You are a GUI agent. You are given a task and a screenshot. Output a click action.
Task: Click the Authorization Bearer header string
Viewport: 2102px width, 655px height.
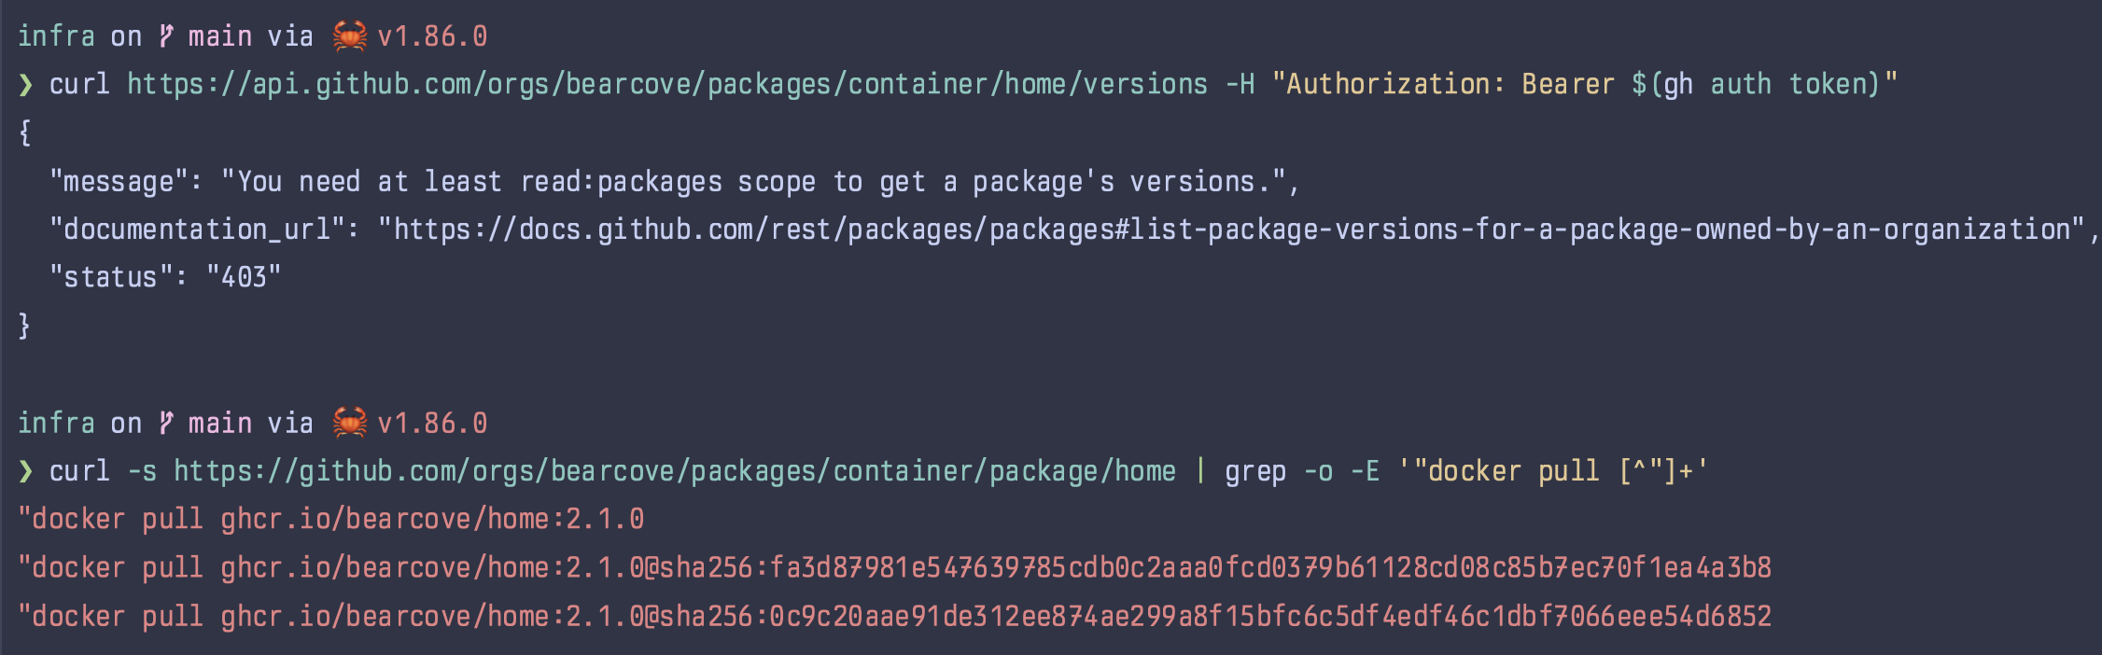(x=1585, y=84)
